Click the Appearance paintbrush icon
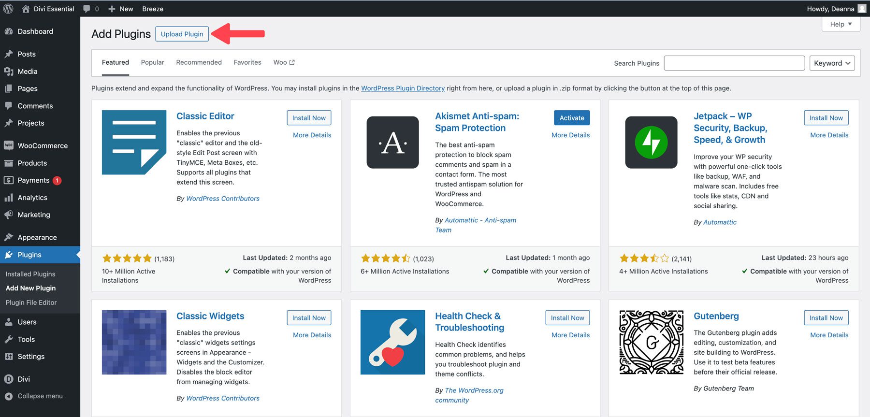Viewport: 870px width, 417px height. click(9, 237)
